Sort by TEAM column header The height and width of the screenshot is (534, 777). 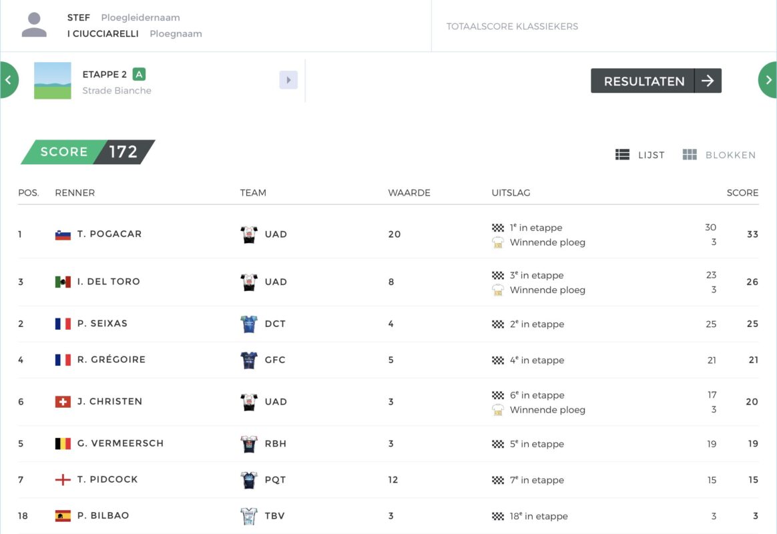tap(253, 193)
